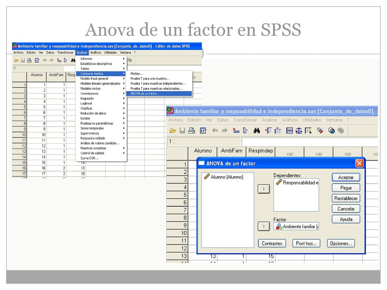Viewport: 387px width, 290px height.
Task: Click Redo arrow in the larger SPSS window toolbar
Action: pos(224,131)
